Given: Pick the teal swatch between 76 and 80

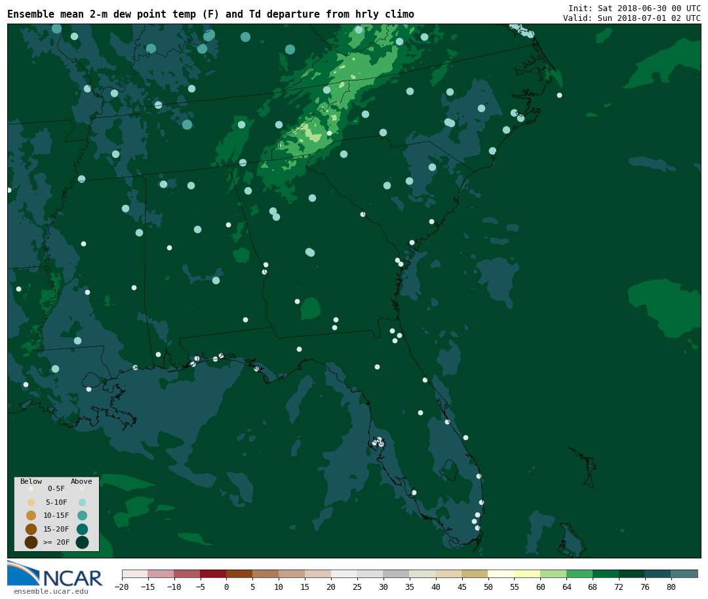Looking at the screenshot, I should (658, 573).
